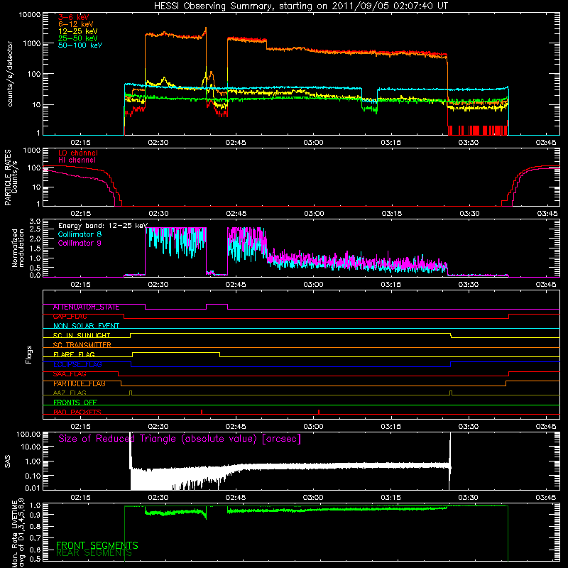Click the SC_TRANSMITTER flag label
The width and height of the screenshot is (568, 568).
pos(82,345)
